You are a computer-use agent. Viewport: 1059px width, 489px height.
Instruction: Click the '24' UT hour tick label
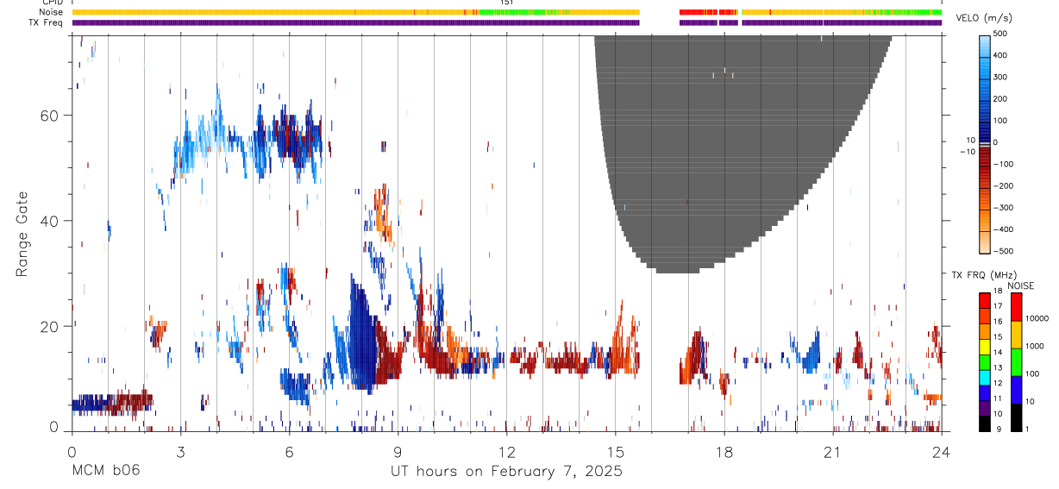[x=942, y=452]
